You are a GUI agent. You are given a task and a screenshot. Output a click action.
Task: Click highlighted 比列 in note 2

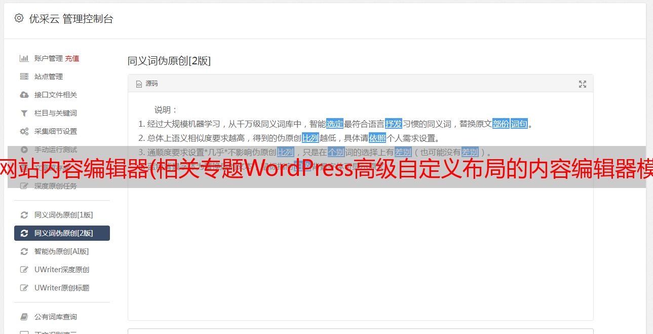click(x=311, y=138)
